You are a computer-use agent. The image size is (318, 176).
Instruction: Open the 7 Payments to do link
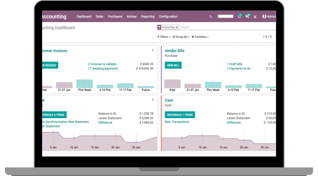(x=238, y=69)
